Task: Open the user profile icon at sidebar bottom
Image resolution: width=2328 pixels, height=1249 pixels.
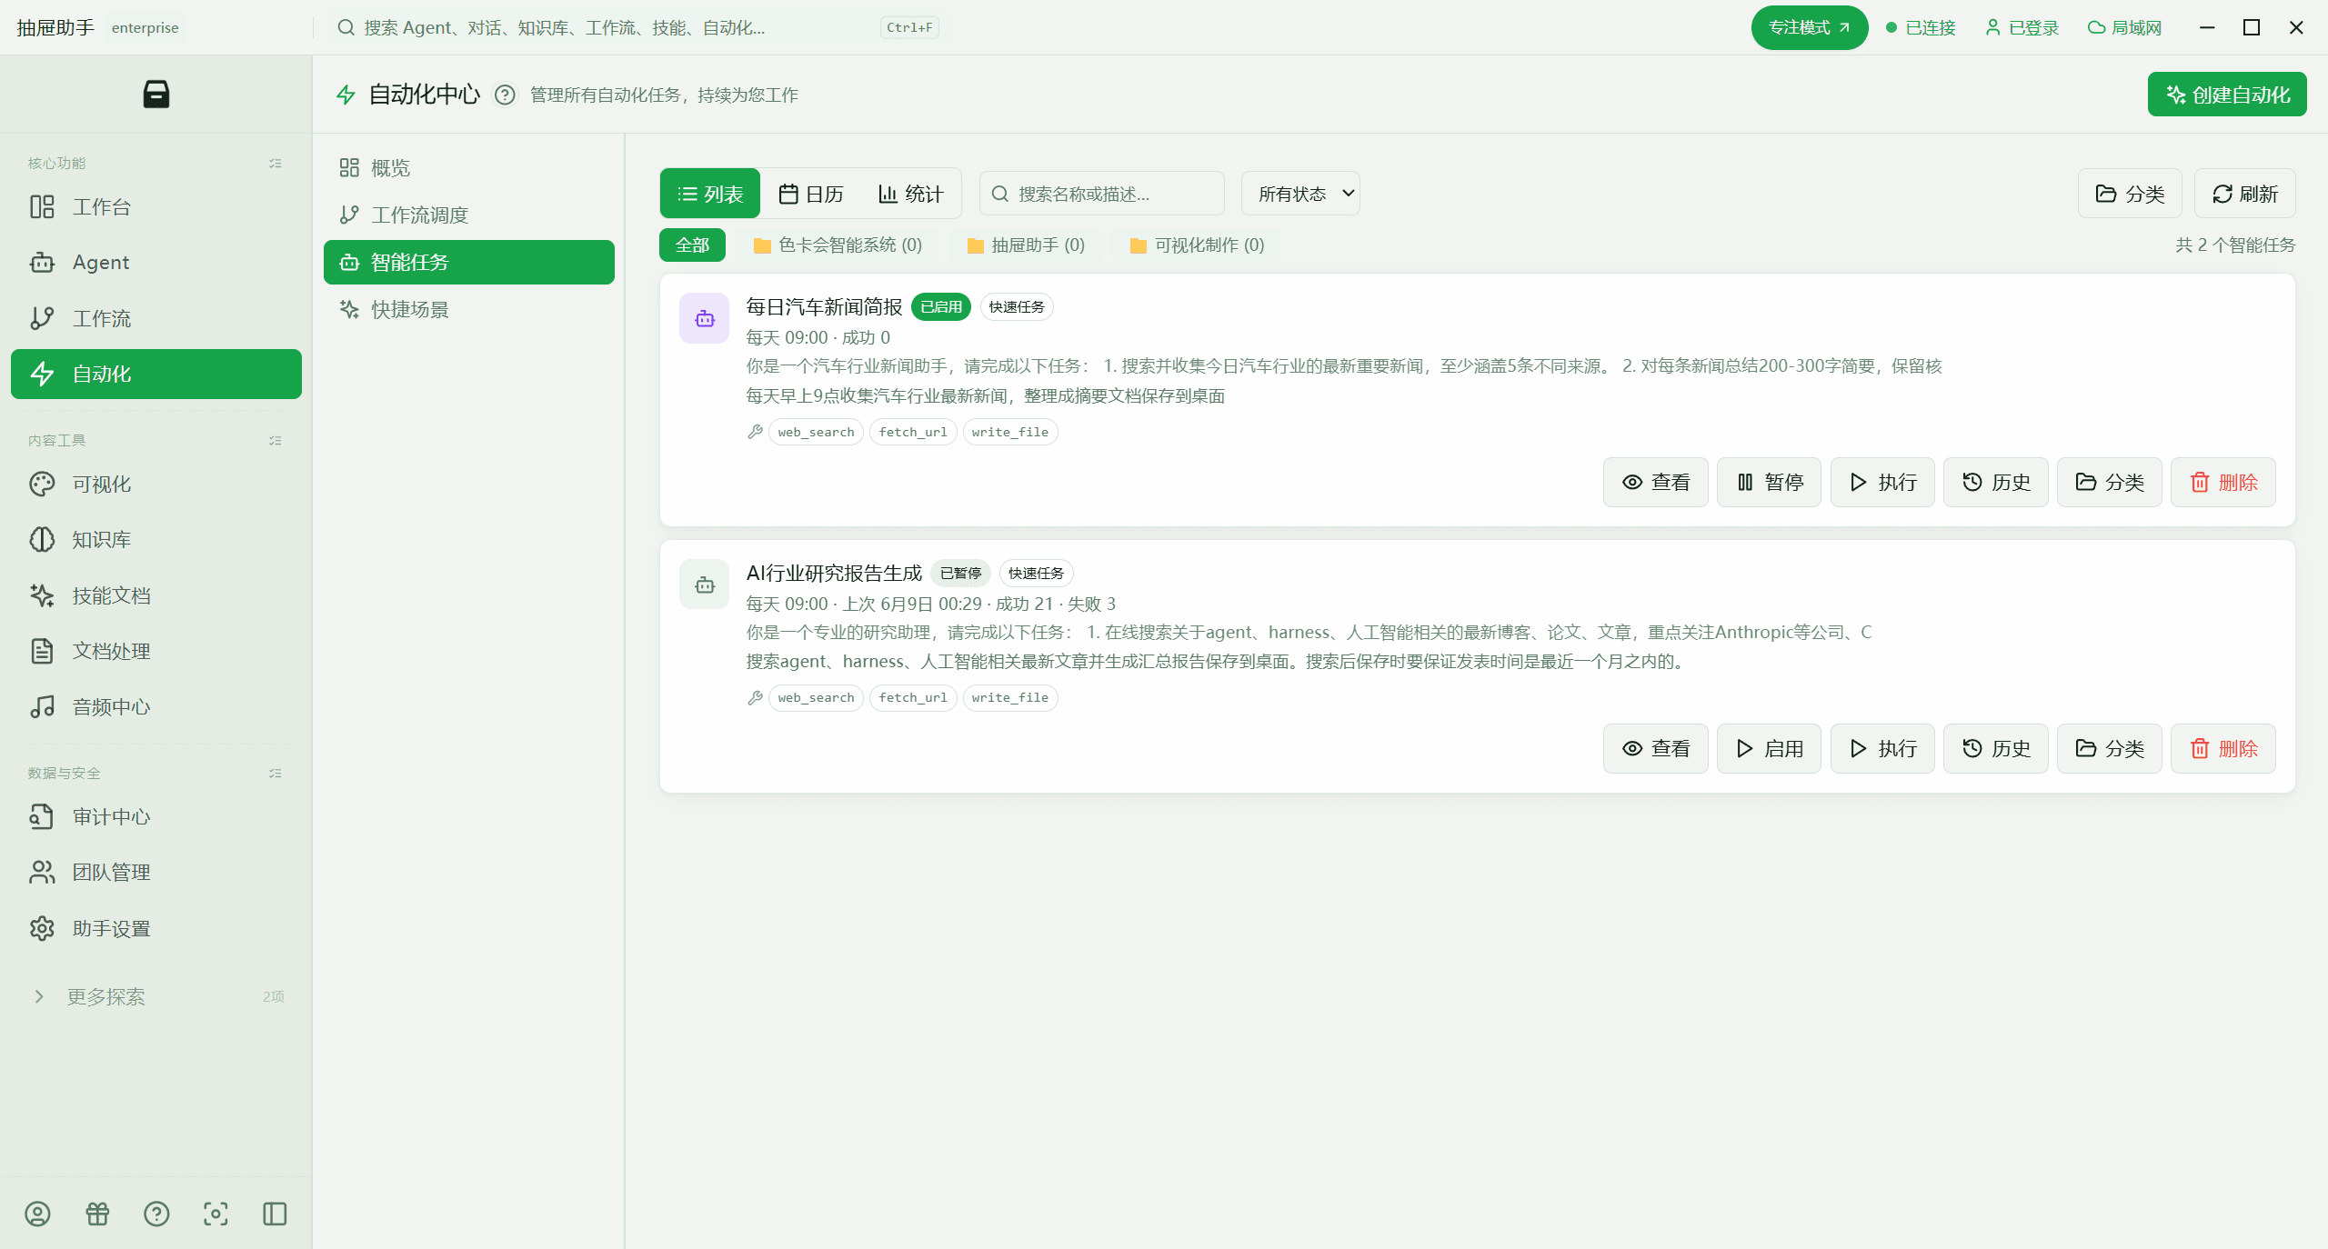Action: point(37,1214)
